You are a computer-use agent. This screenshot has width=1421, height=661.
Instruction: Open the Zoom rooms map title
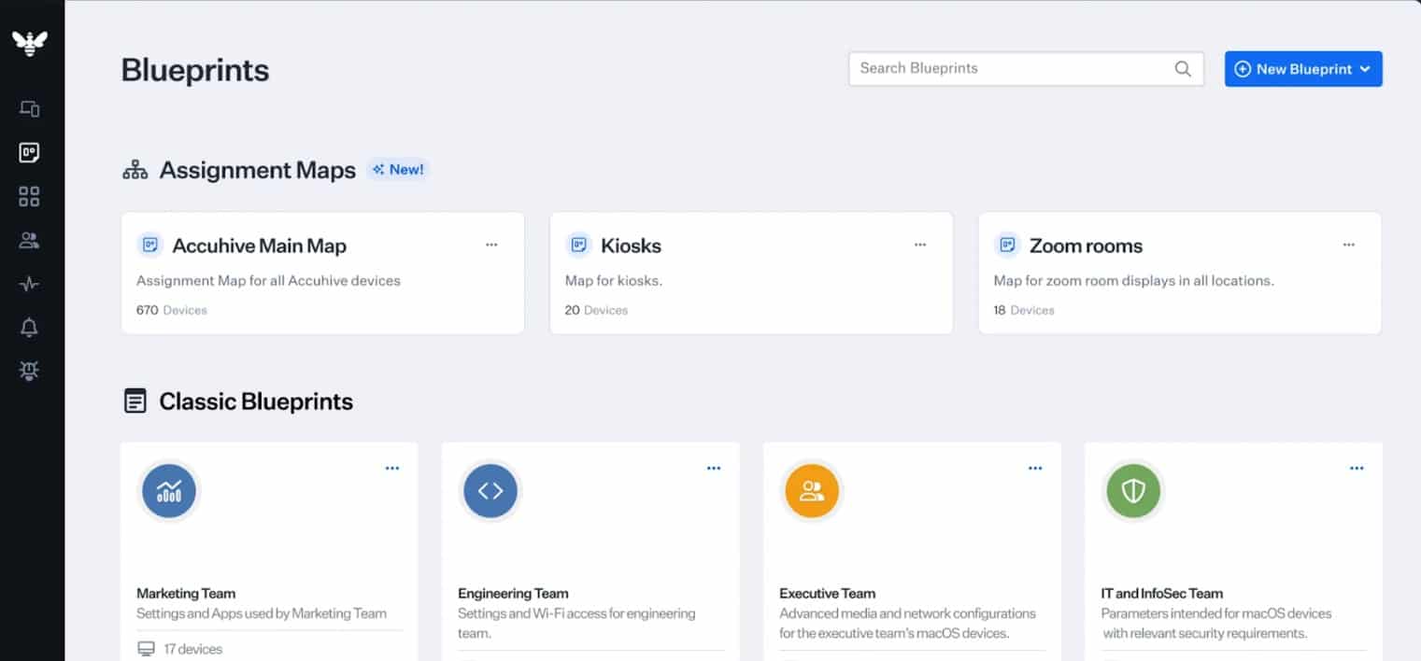1086,246
